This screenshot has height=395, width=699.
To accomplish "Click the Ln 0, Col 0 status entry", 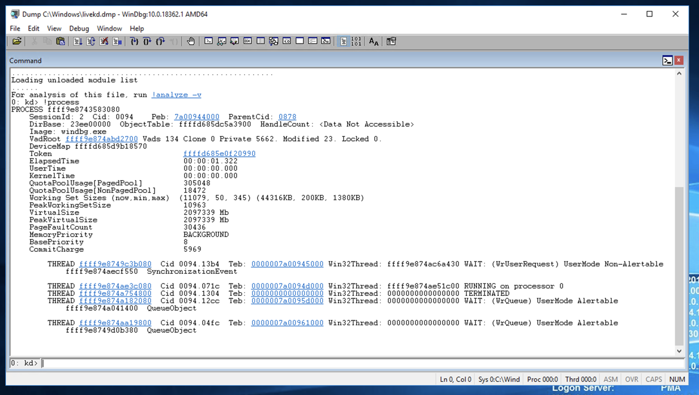I will coord(455,379).
